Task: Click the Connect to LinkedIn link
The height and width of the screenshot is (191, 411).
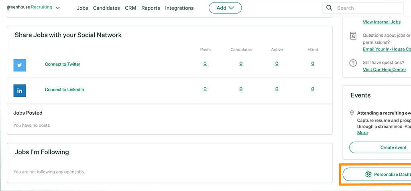Action: tap(64, 90)
